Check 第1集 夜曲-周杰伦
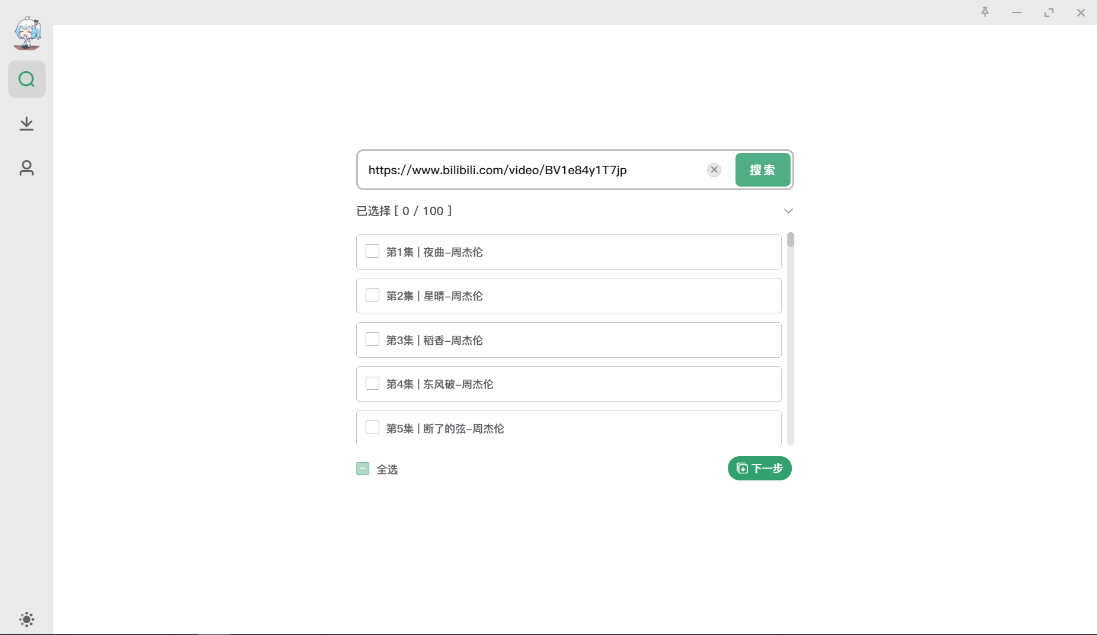The width and height of the screenshot is (1097, 635). coord(372,251)
